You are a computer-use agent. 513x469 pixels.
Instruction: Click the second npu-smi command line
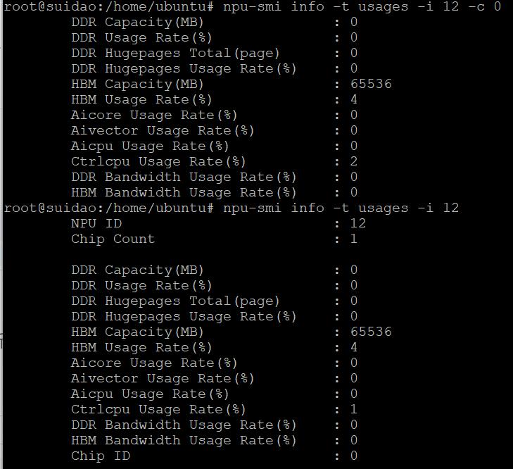coord(341,208)
